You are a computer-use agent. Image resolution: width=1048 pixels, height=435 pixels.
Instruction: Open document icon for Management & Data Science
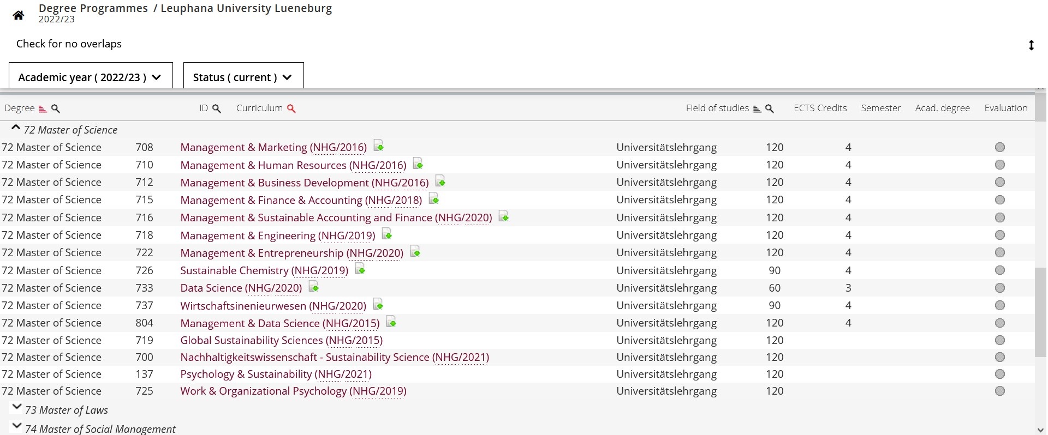coord(391,322)
